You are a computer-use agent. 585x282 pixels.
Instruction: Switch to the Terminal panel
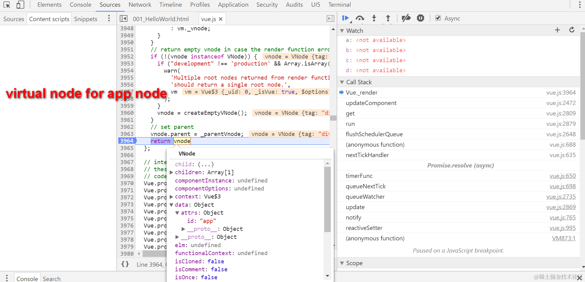click(340, 5)
